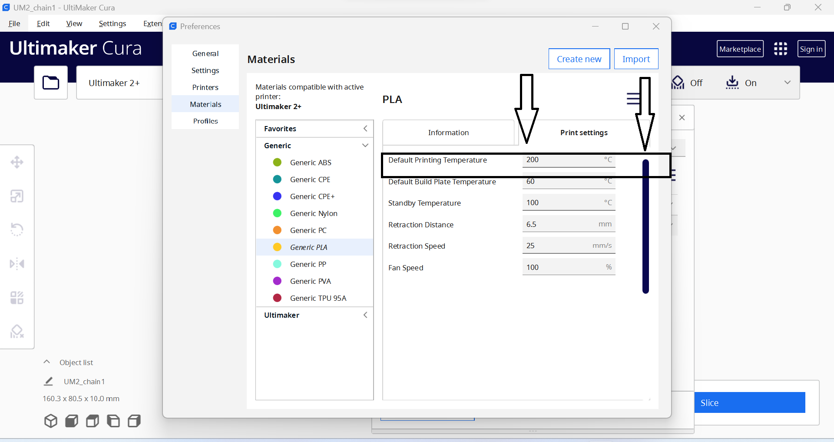Image resolution: width=834 pixels, height=442 pixels.
Task: Switch to the Information tab
Action: 448,133
